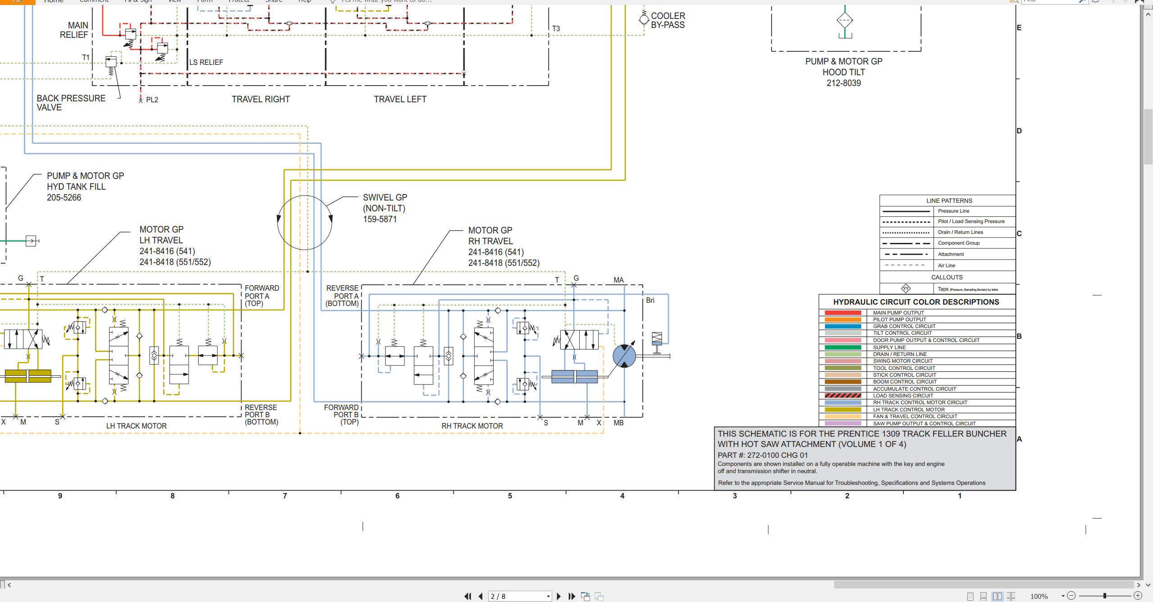The height and width of the screenshot is (602, 1153).
Task: Click the COOLER BY-PASS label
Action: tap(668, 20)
